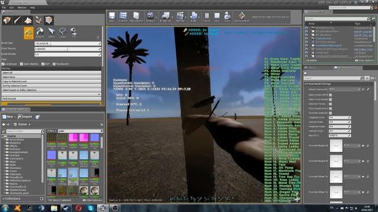Toggle Override Longitude checkbox

point(331,113)
